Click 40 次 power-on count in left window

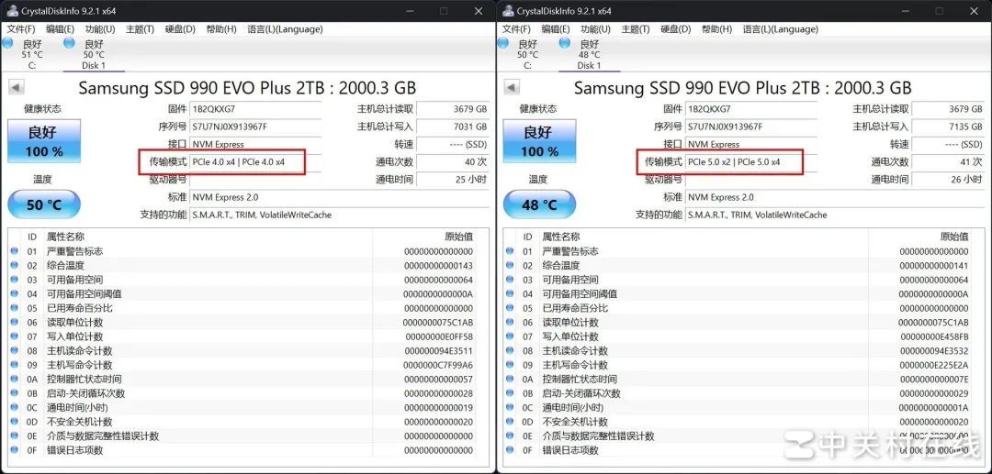point(453,161)
